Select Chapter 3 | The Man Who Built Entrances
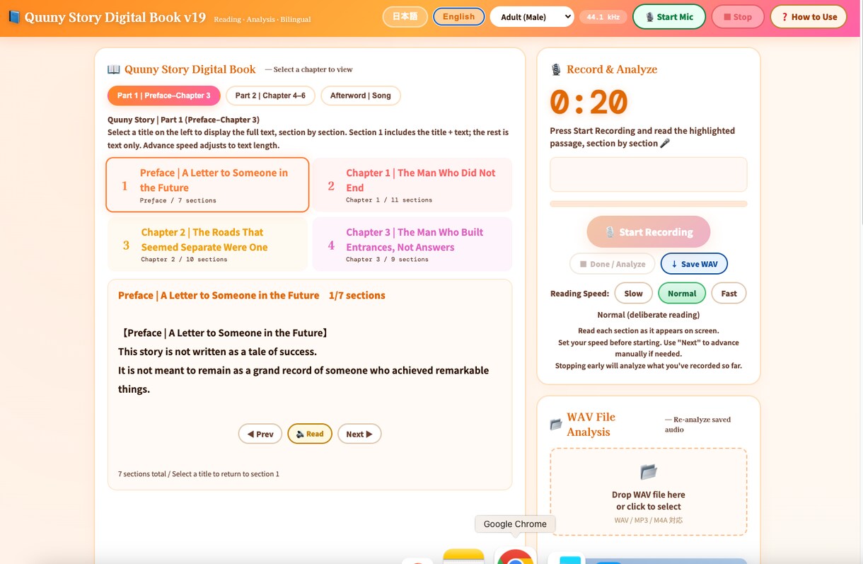This screenshot has height=564, width=863. [x=412, y=243]
